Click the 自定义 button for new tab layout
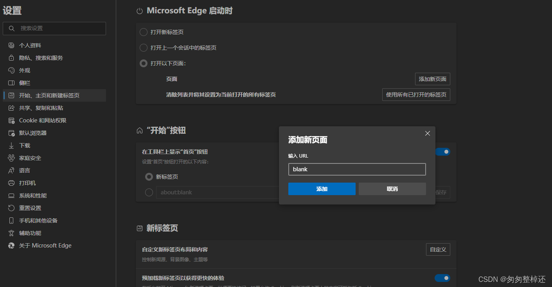The image size is (552, 287). [438, 249]
